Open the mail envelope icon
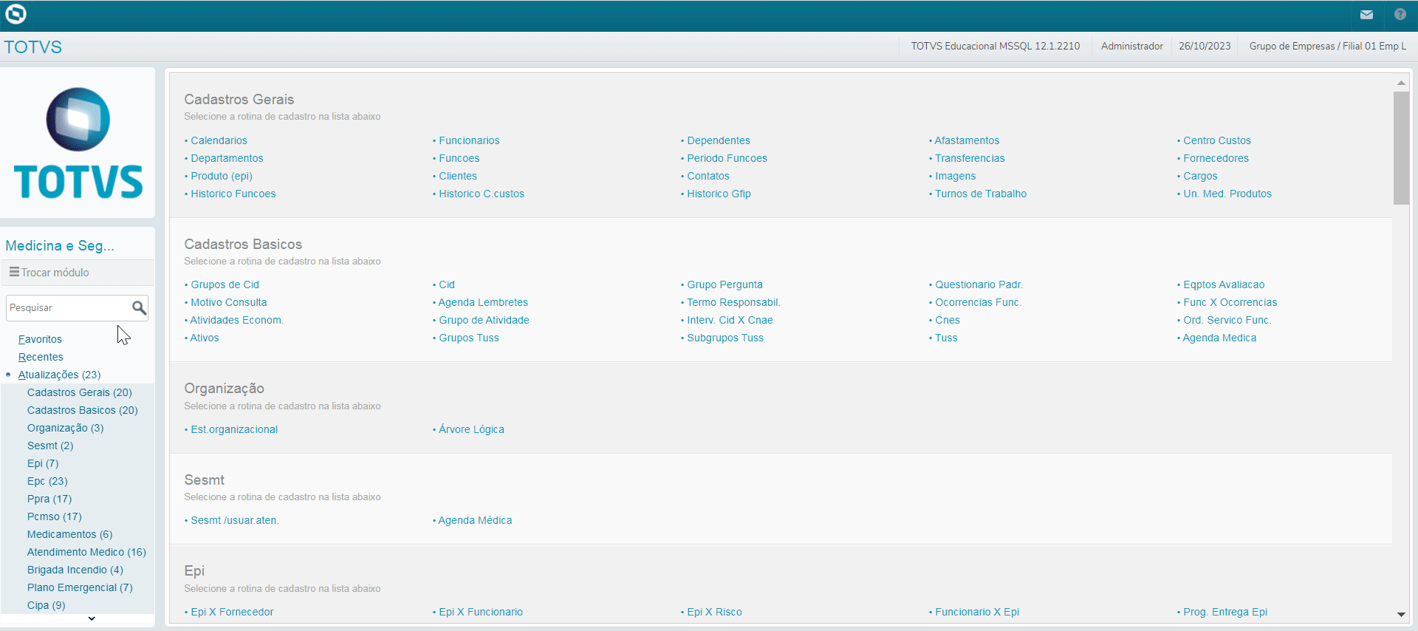Image resolution: width=1418 pixels, height=631 pixels. [1366, 15]
